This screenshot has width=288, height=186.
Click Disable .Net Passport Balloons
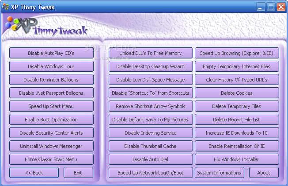click(51, 93)
